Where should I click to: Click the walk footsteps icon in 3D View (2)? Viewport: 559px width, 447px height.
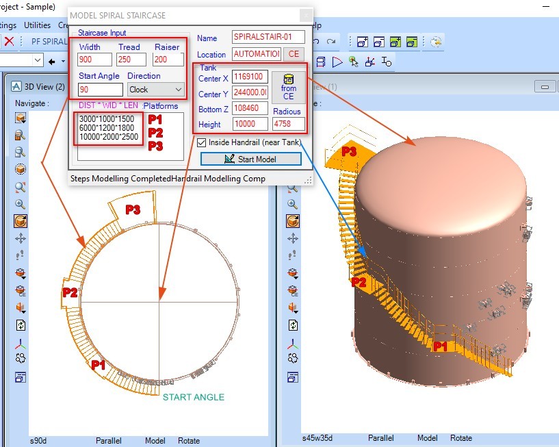pos(20,255)
